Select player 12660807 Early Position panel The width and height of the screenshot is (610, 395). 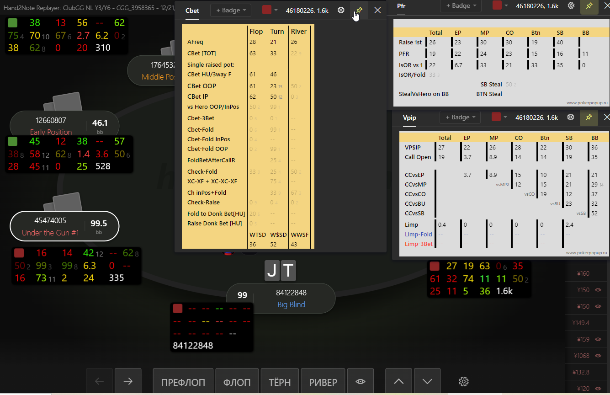[x=64, y=124]
